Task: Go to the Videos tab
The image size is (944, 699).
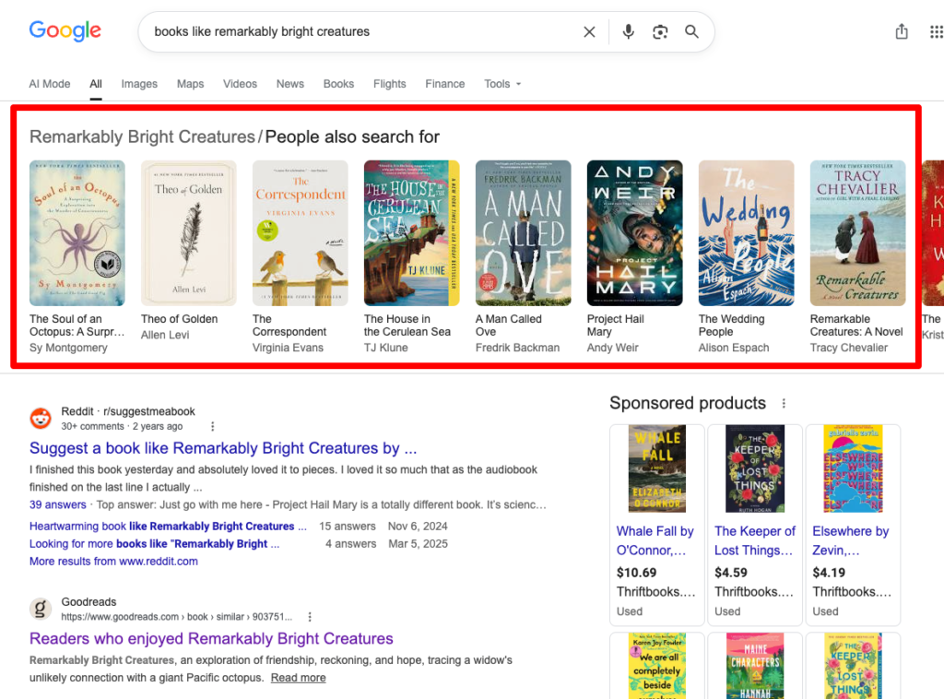Action: [x=240, y=84]
